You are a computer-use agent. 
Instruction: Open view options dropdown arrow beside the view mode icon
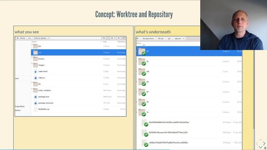(115, 38)
